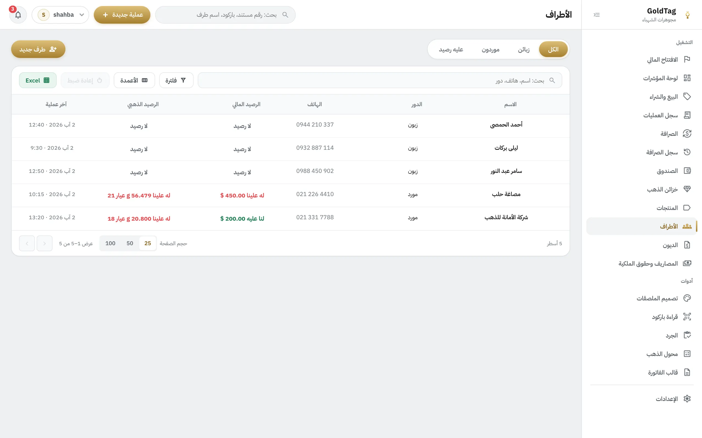Export table to Excel
The height and width of the screenshot is (438, 702).
[38, 80]
